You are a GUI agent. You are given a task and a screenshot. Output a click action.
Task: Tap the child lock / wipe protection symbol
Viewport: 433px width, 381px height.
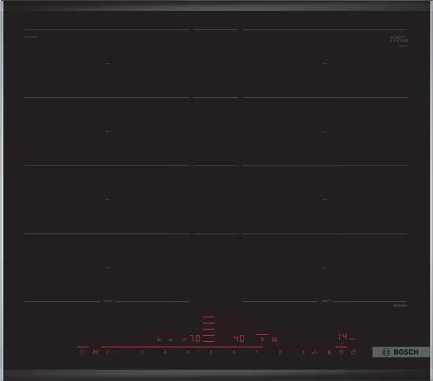[95, 352]
